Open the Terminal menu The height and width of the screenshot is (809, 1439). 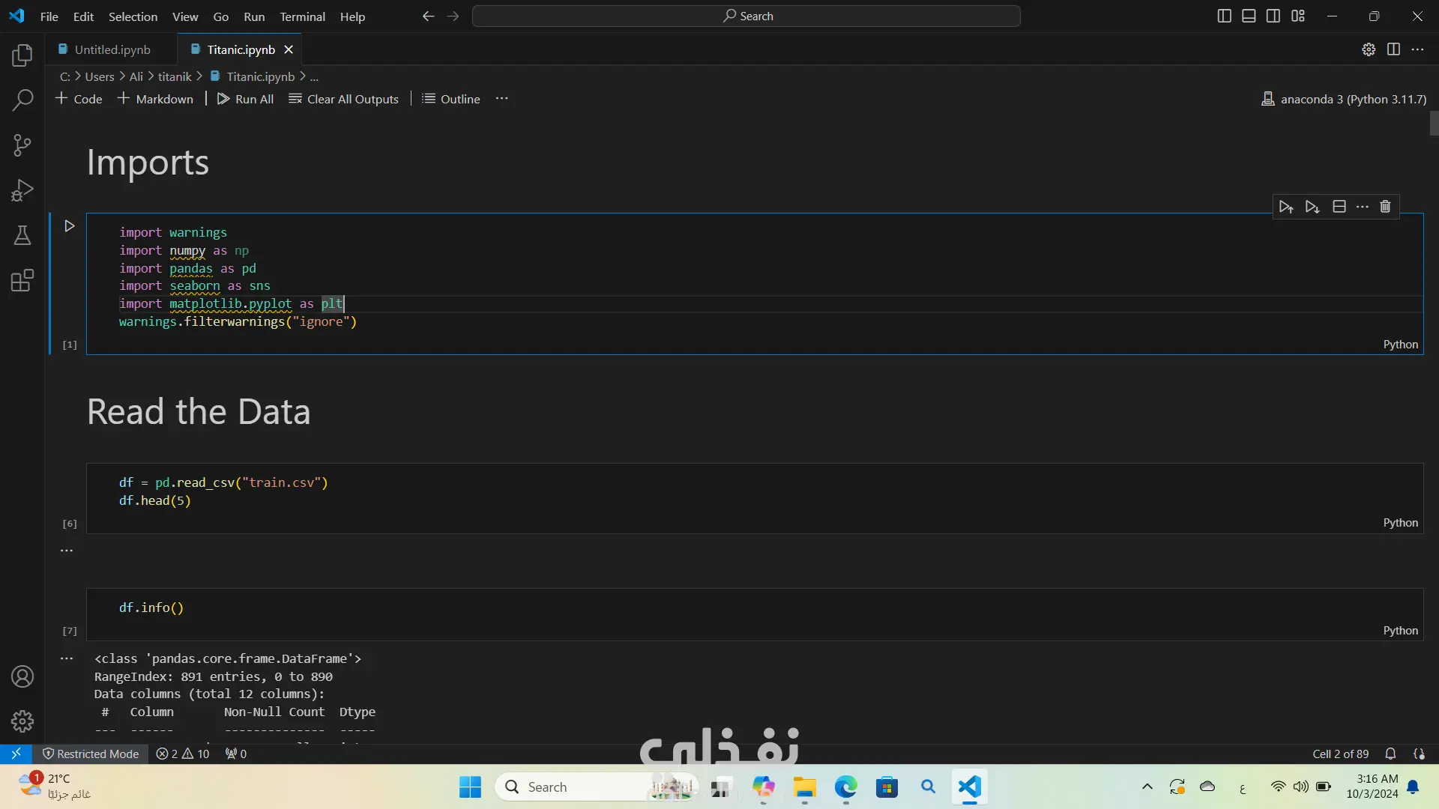(302, 16)
